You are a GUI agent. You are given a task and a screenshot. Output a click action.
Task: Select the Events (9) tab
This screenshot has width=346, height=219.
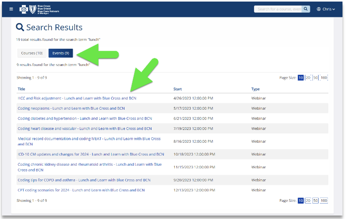coord(61,53)
